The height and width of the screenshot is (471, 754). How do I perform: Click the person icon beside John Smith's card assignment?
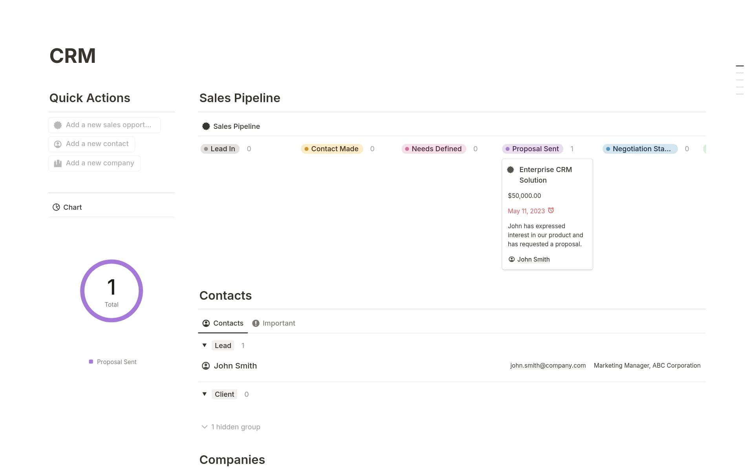click(x=511, y=259)
